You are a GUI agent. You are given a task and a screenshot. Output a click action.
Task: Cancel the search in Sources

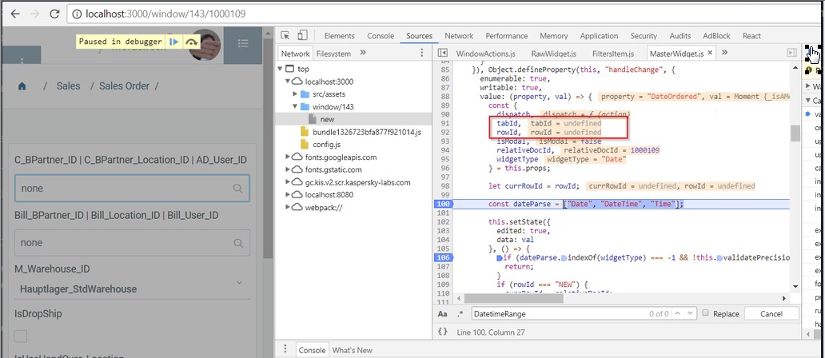point(771,314)
